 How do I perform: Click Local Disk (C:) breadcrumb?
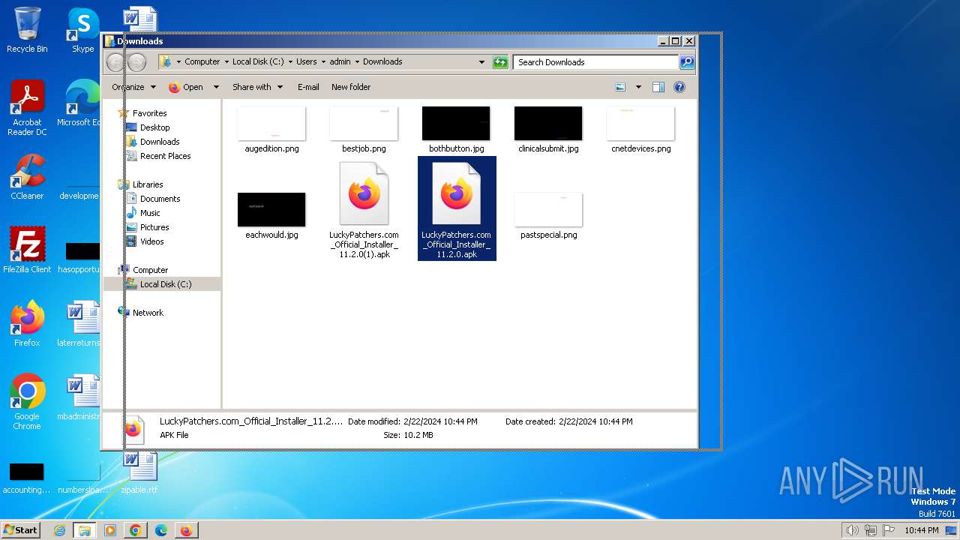(258, 62)
